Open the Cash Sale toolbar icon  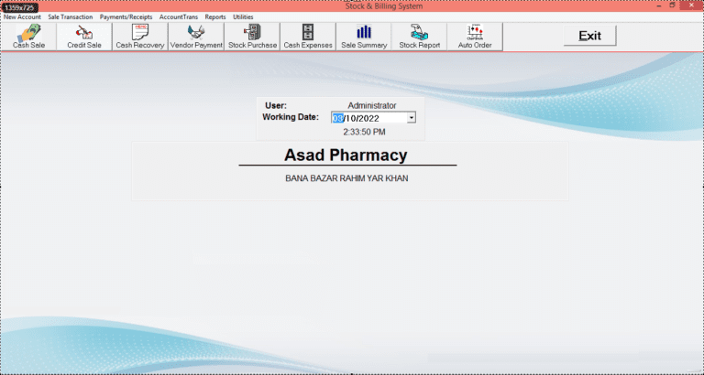pyautogui.click(x=28, y=37)
